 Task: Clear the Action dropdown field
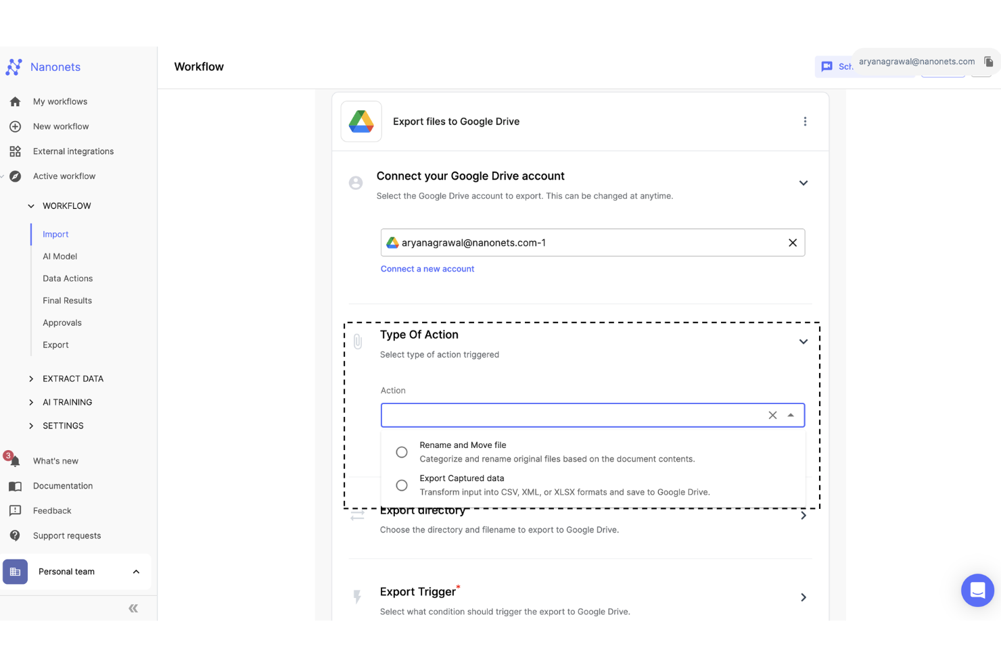click(772, 415)
